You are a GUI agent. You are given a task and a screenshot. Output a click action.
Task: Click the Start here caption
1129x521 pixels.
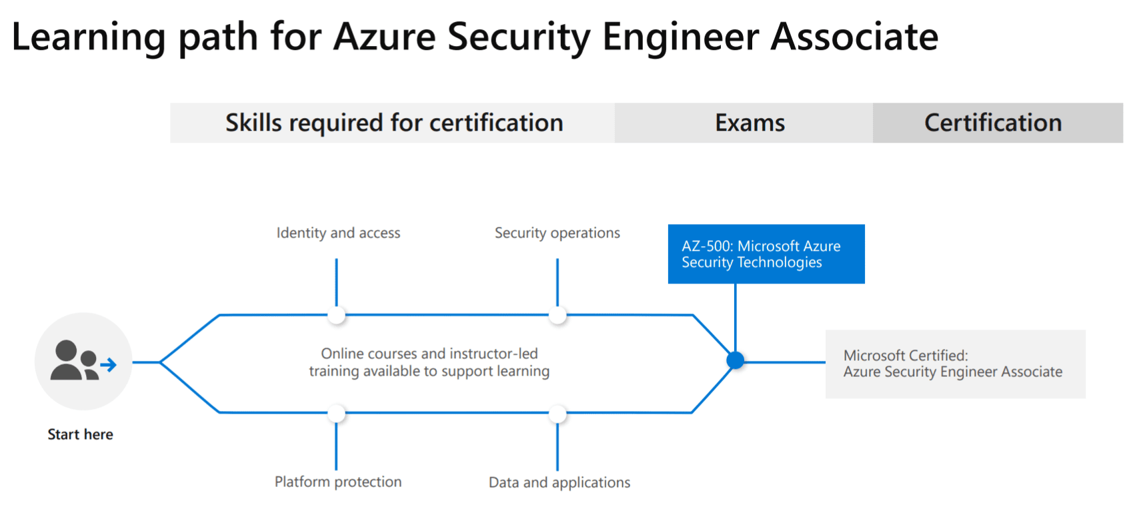[x=81, y=434]
